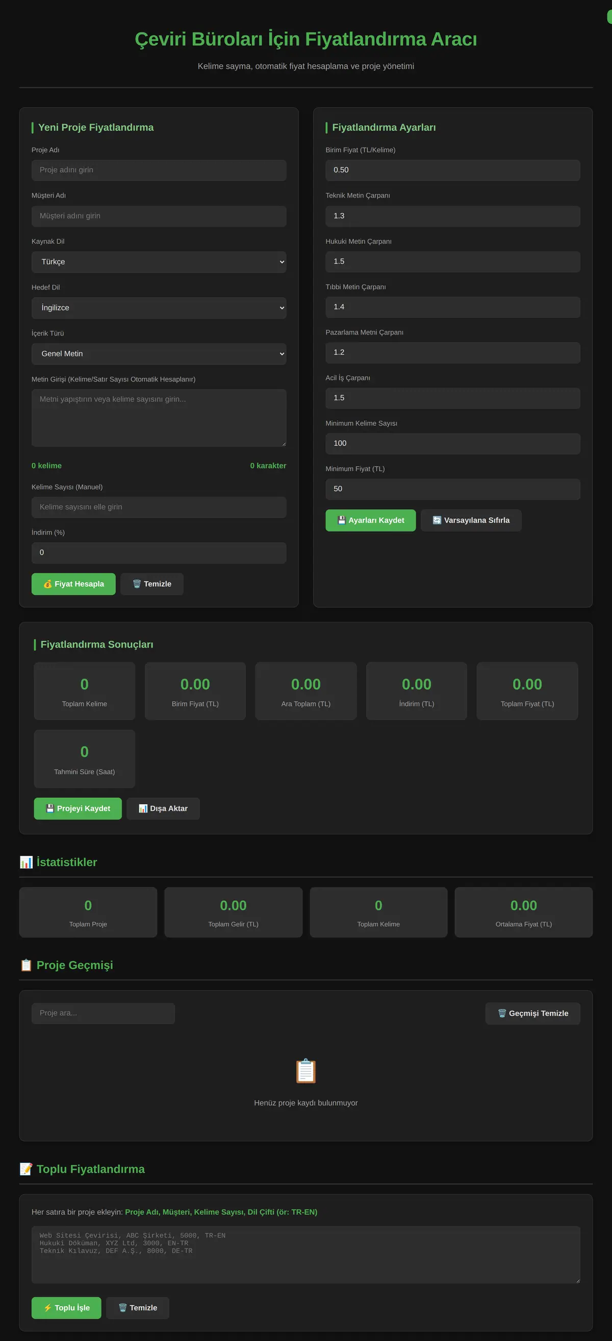Click the Ortalama Fiyat (TL) statistics card
The height and width of the screenshot is (1341, 612).
click(x=524, y=912)
